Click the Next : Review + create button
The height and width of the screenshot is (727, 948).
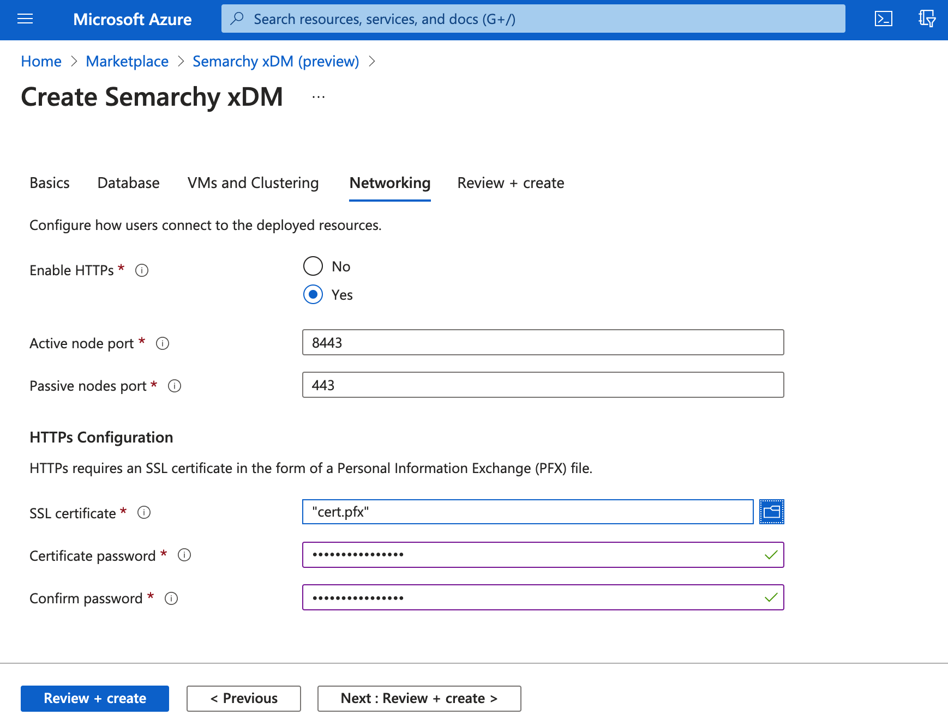[x=419, y=698]
